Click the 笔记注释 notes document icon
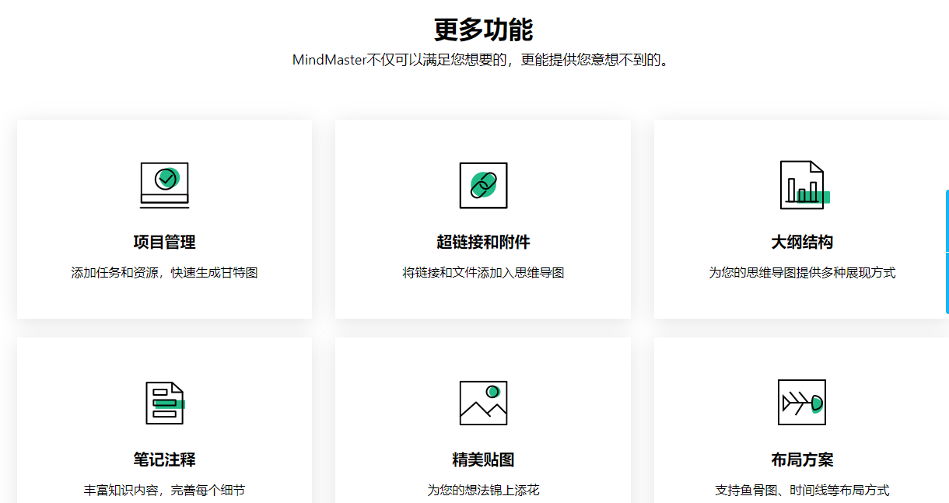This screenshot has height=503, width=949. 165,403
